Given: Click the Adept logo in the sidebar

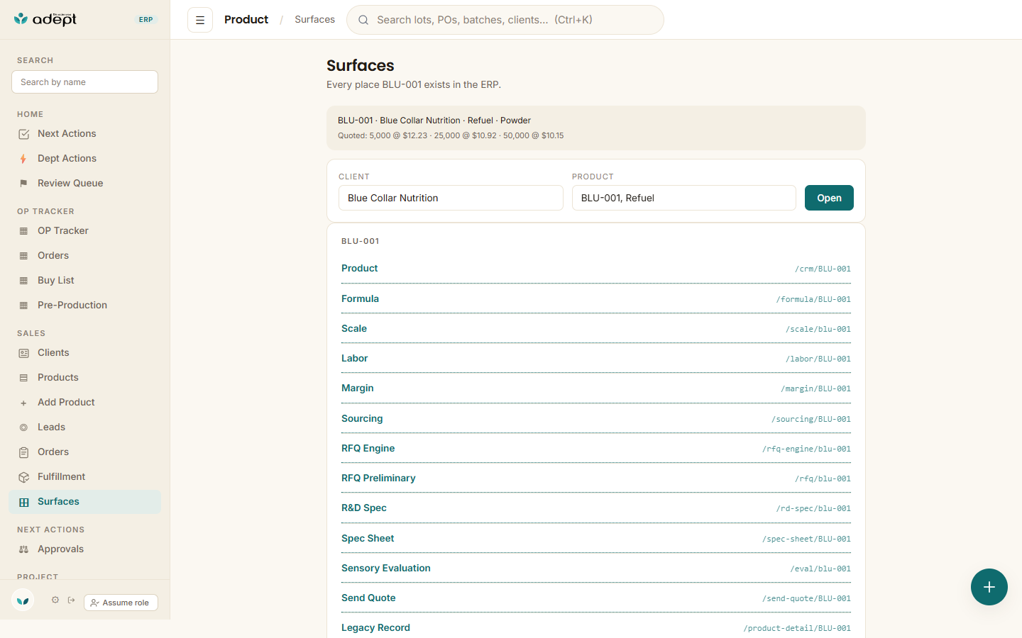Looking at the screenshot, I should pyautogui.click(x=45, y=19).
